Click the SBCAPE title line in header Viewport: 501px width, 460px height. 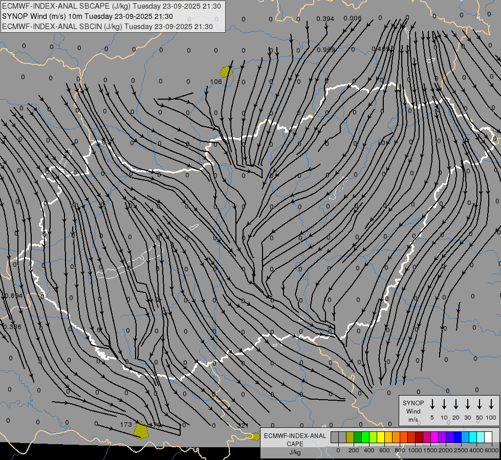(x=112, y=6)
